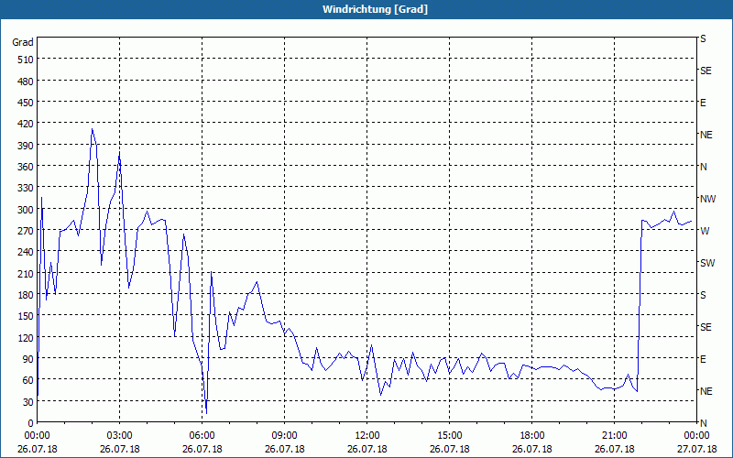Pick the 180 degree axis label

26,295
